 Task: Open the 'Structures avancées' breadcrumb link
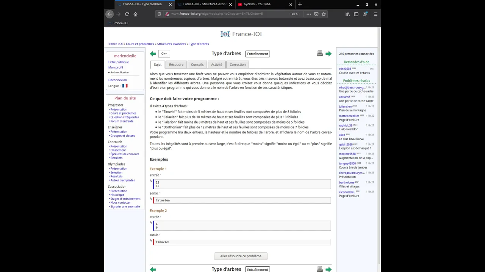tap(172, 44)
